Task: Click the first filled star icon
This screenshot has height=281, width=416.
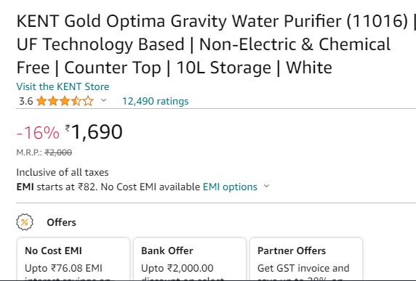Action: point(41,101)
